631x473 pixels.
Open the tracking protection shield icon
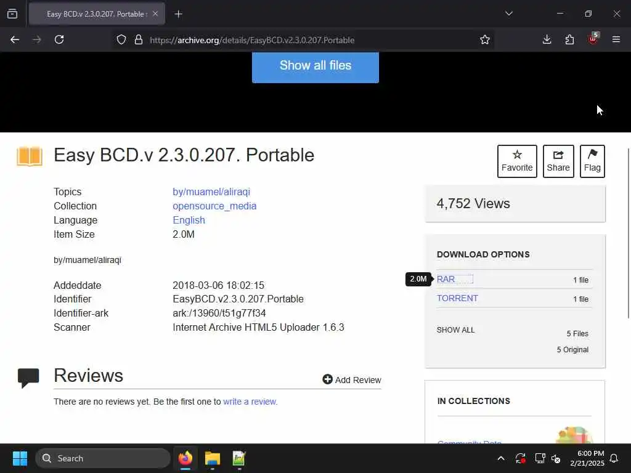click(121, 40)
